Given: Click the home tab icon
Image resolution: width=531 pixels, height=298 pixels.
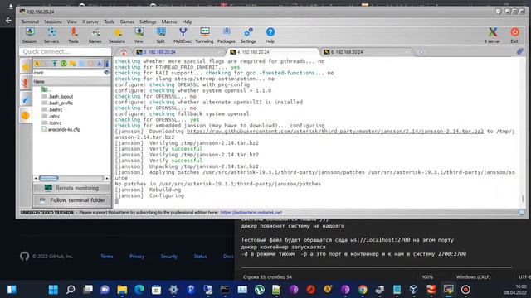Looking at the screenshot, I should (x=124, y=52).
